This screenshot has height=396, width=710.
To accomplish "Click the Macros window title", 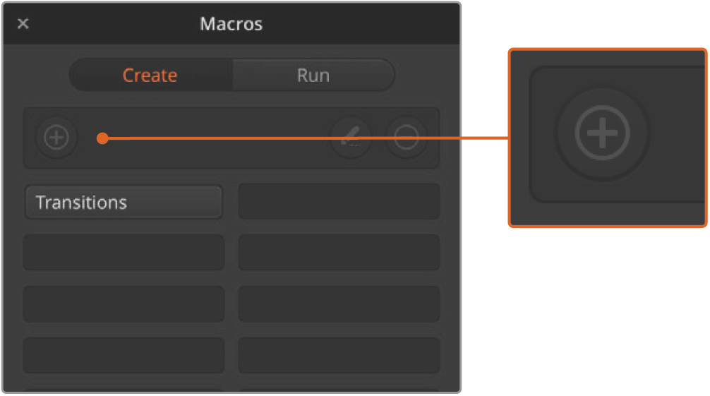I will coord(231,24).
